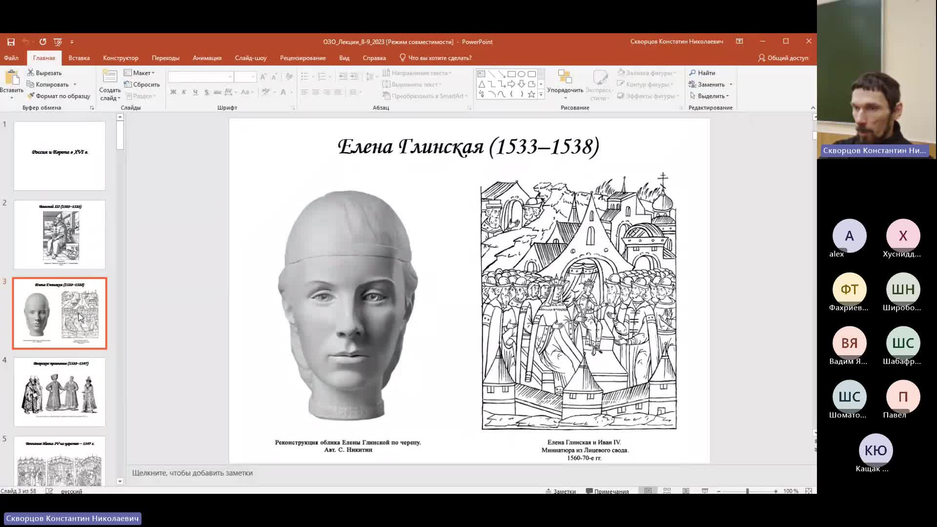
Task: Click the Общий доступ share button
Action: tap(783, 58)
